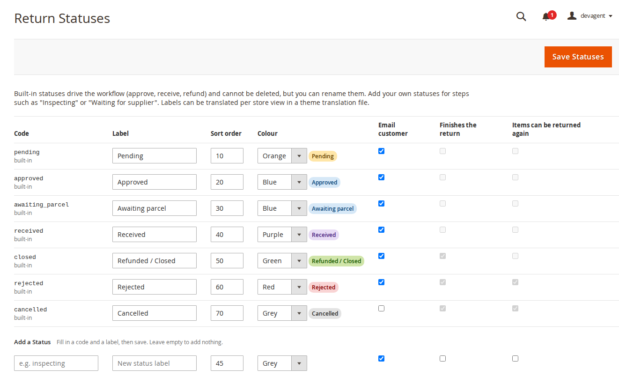The width and height of the screenshot is (619, 384).
Task: Open Colour dropdown for Pending row
Action: 282,156
